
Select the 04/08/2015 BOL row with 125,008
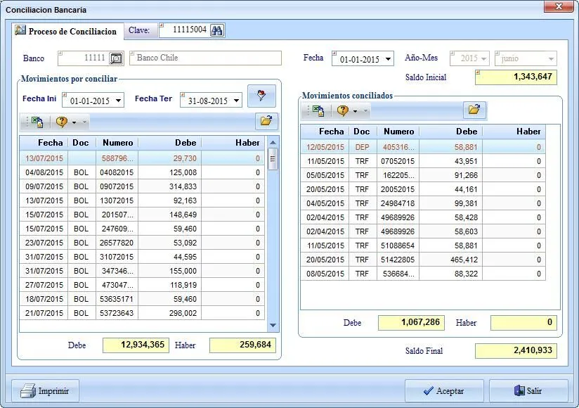coord(141,172)
